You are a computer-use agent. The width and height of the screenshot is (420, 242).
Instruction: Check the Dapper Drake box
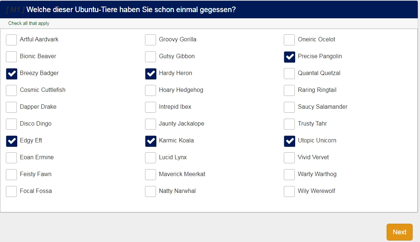pyautogui.click(x=11, y=107)
